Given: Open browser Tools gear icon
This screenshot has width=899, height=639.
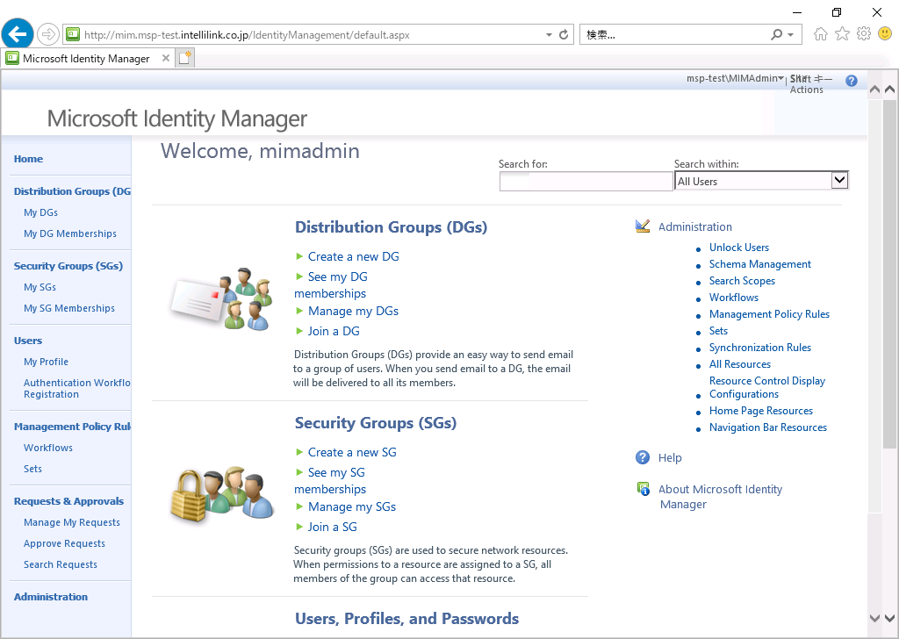Looking at the screenshot, I should (864, 34).
